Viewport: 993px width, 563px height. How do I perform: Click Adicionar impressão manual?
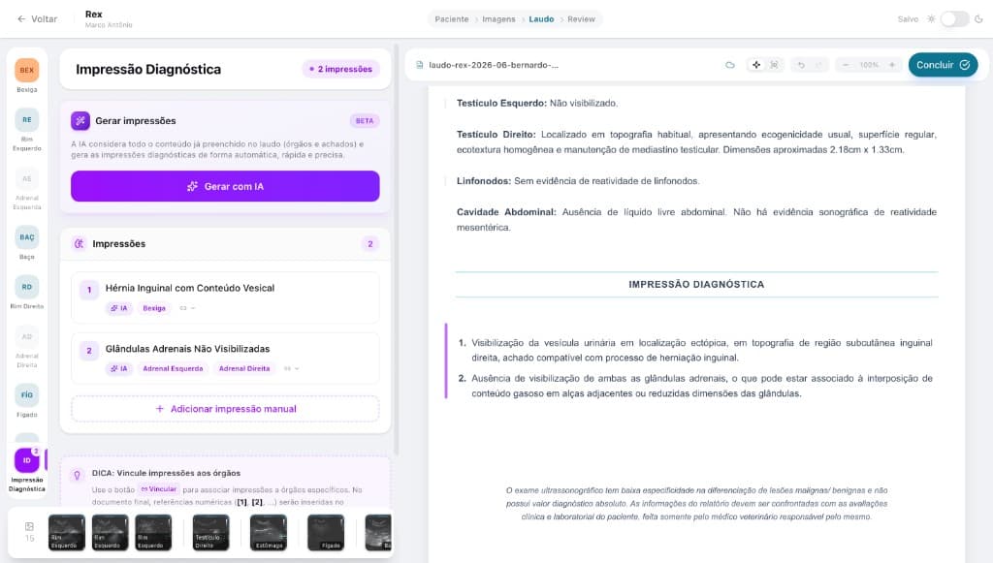point(225,409)
